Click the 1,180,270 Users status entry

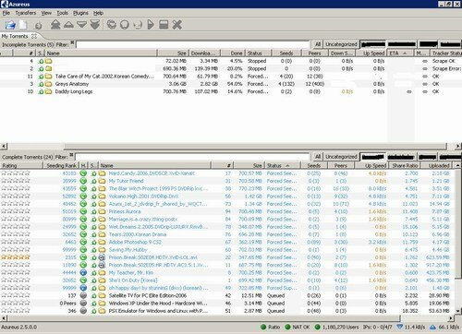point(337,327)
